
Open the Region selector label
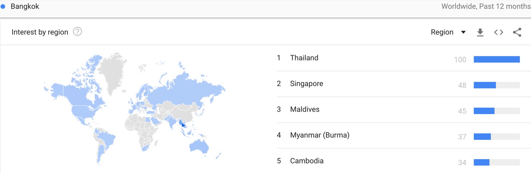(442, 32)
